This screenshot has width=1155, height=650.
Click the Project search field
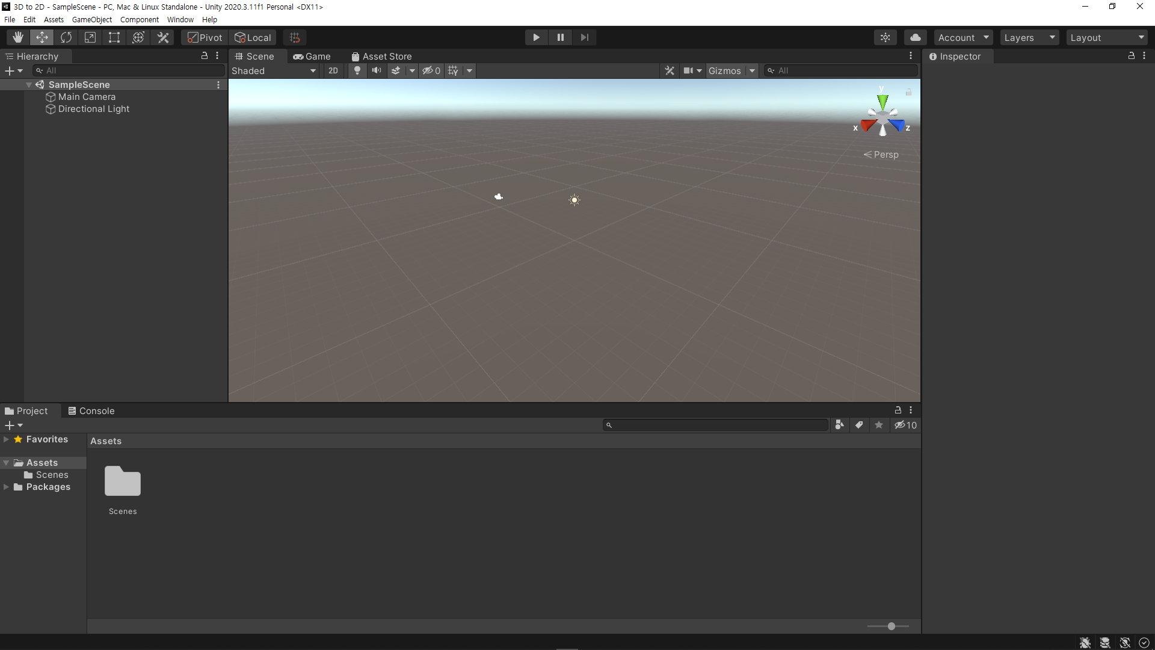pyautogui.click(x=716, y=425)
